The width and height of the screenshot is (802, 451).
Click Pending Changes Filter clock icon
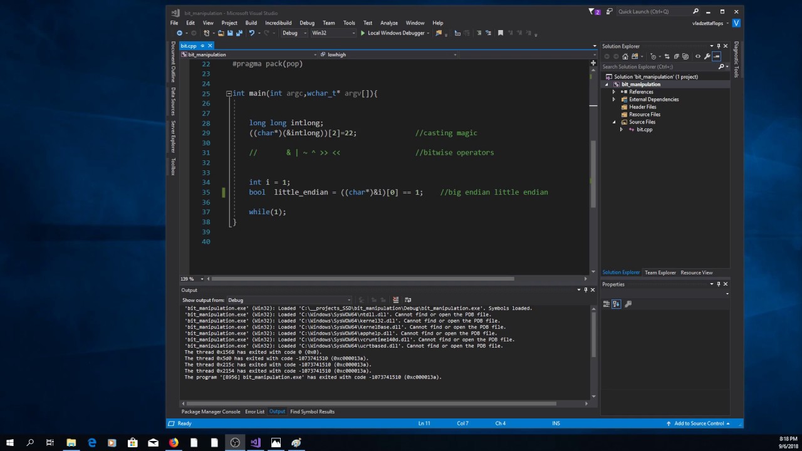tap(654, 56)
